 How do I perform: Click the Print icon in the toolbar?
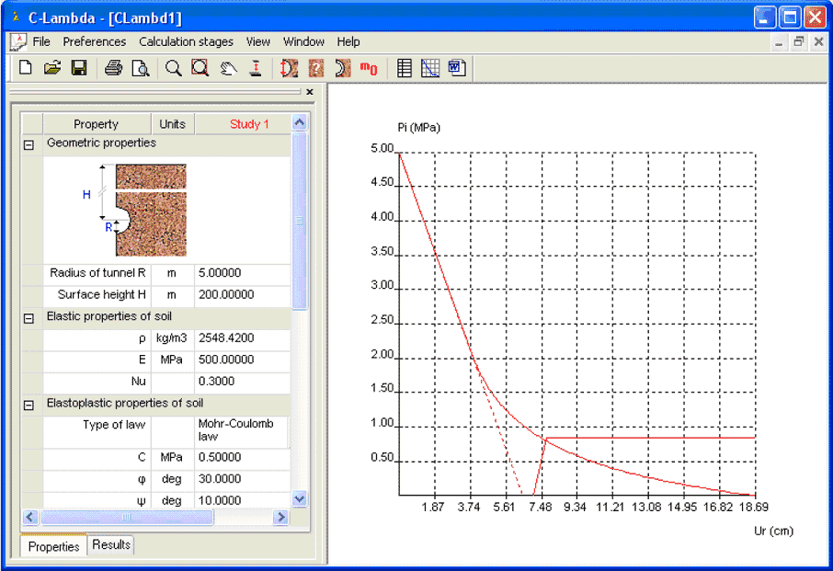click(x=113, y=68)
